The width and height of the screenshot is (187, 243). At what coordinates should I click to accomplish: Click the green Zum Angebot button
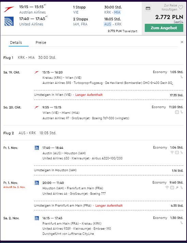pos(164,28)
